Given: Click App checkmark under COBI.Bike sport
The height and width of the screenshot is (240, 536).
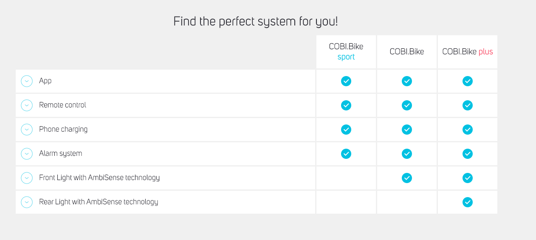Looking at the screenshot, I should point(346,81).
